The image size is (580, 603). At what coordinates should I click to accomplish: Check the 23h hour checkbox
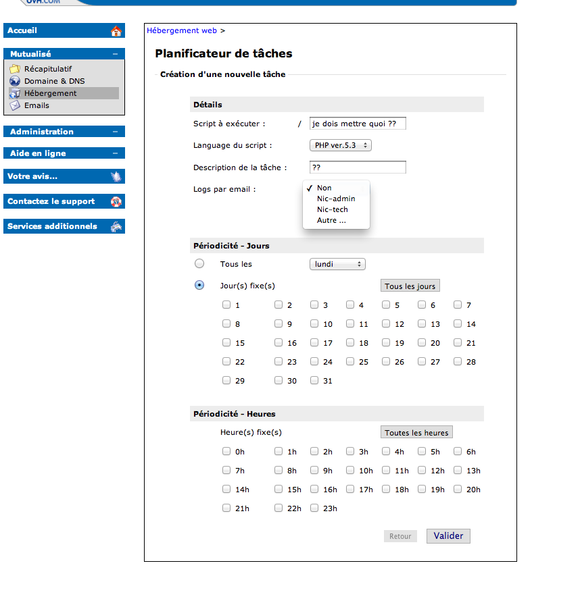[x=314, y=508]
